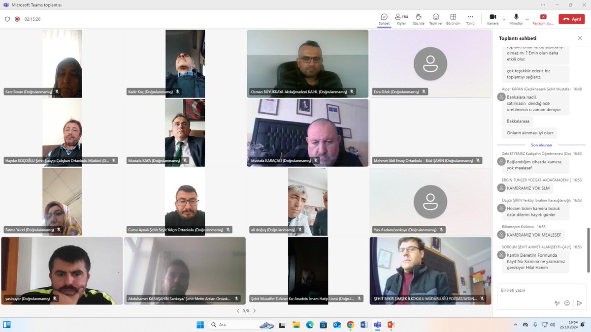The image size is (591, 332).
Task: Click the recording indicator icon
Action: pyautogui.click(x=17, y=19)
